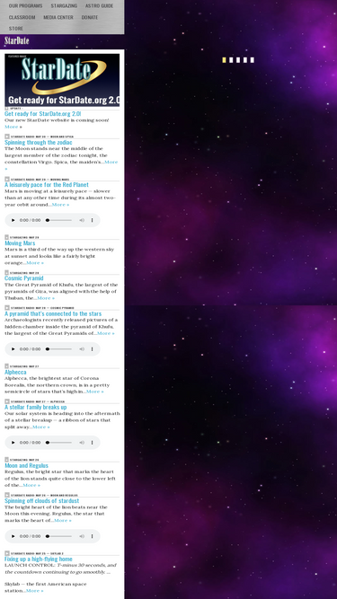The height and width of the screenshot is (599, 337).
Task: Open the Cosmic Pyramid article
Action: (24, 278)
